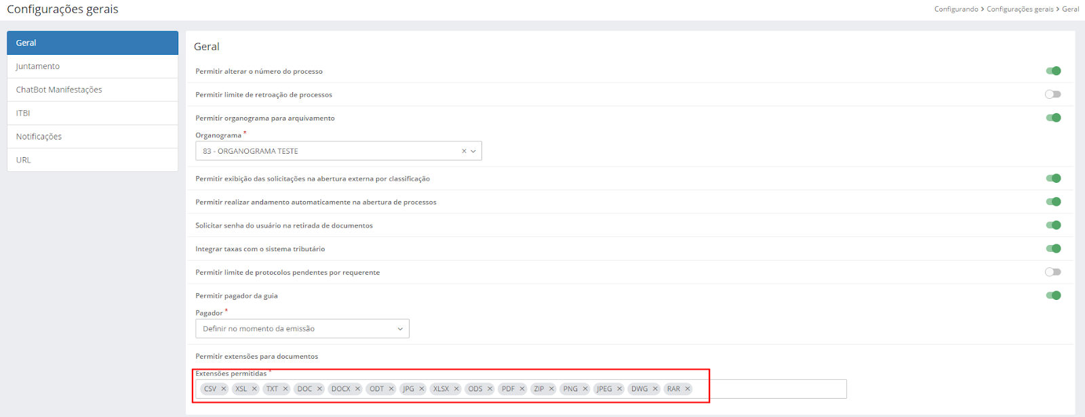
Task: Remove the CSV extension tag
Action: (x=224, y=389)
